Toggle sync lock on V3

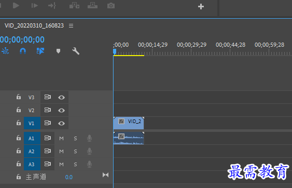point(48,97)
